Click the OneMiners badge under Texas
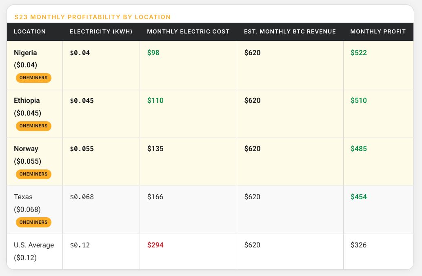422x276 pixels. (x=33, y=222)
